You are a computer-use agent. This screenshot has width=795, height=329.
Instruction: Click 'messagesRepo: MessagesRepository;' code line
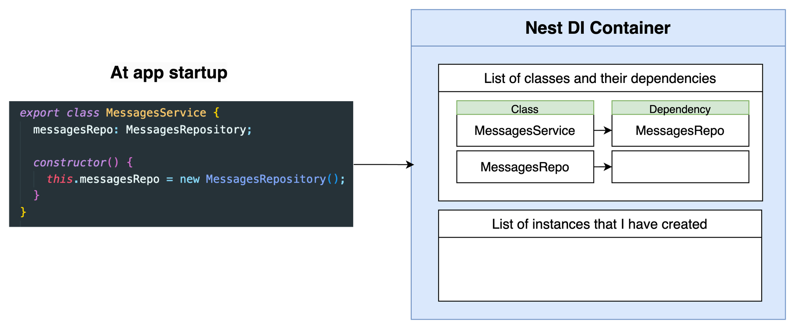pyautogui.click(x=142, y=129)
